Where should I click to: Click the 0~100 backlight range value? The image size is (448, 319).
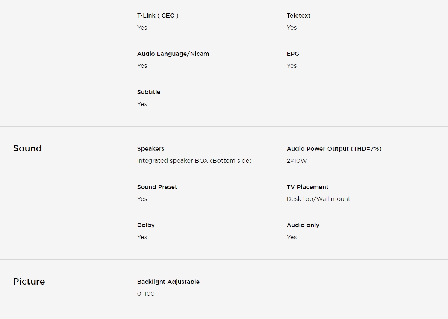click(x=146, y=294)
